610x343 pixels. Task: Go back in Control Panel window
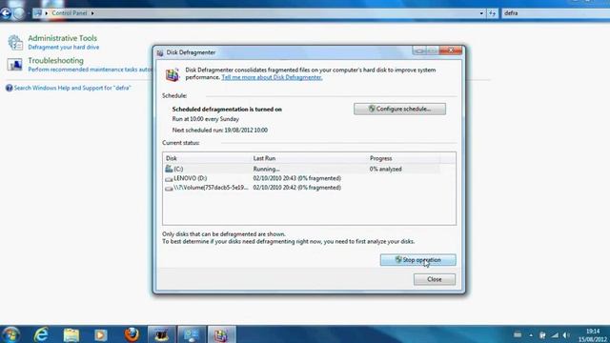click(x=6, y=13)
